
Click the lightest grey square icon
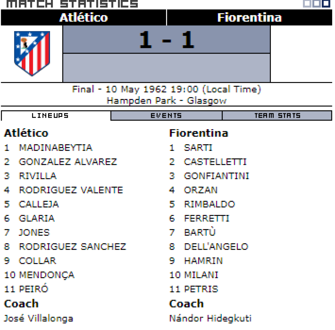point(307,4)
